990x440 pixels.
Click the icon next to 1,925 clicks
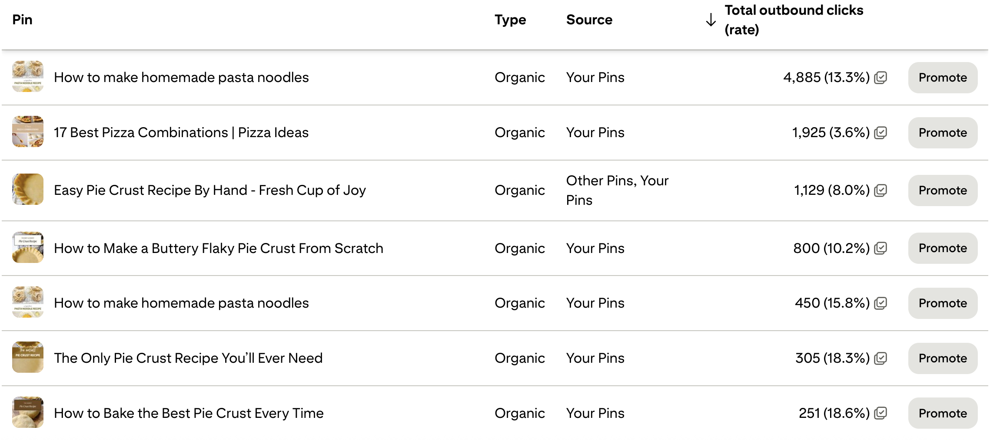880,132
